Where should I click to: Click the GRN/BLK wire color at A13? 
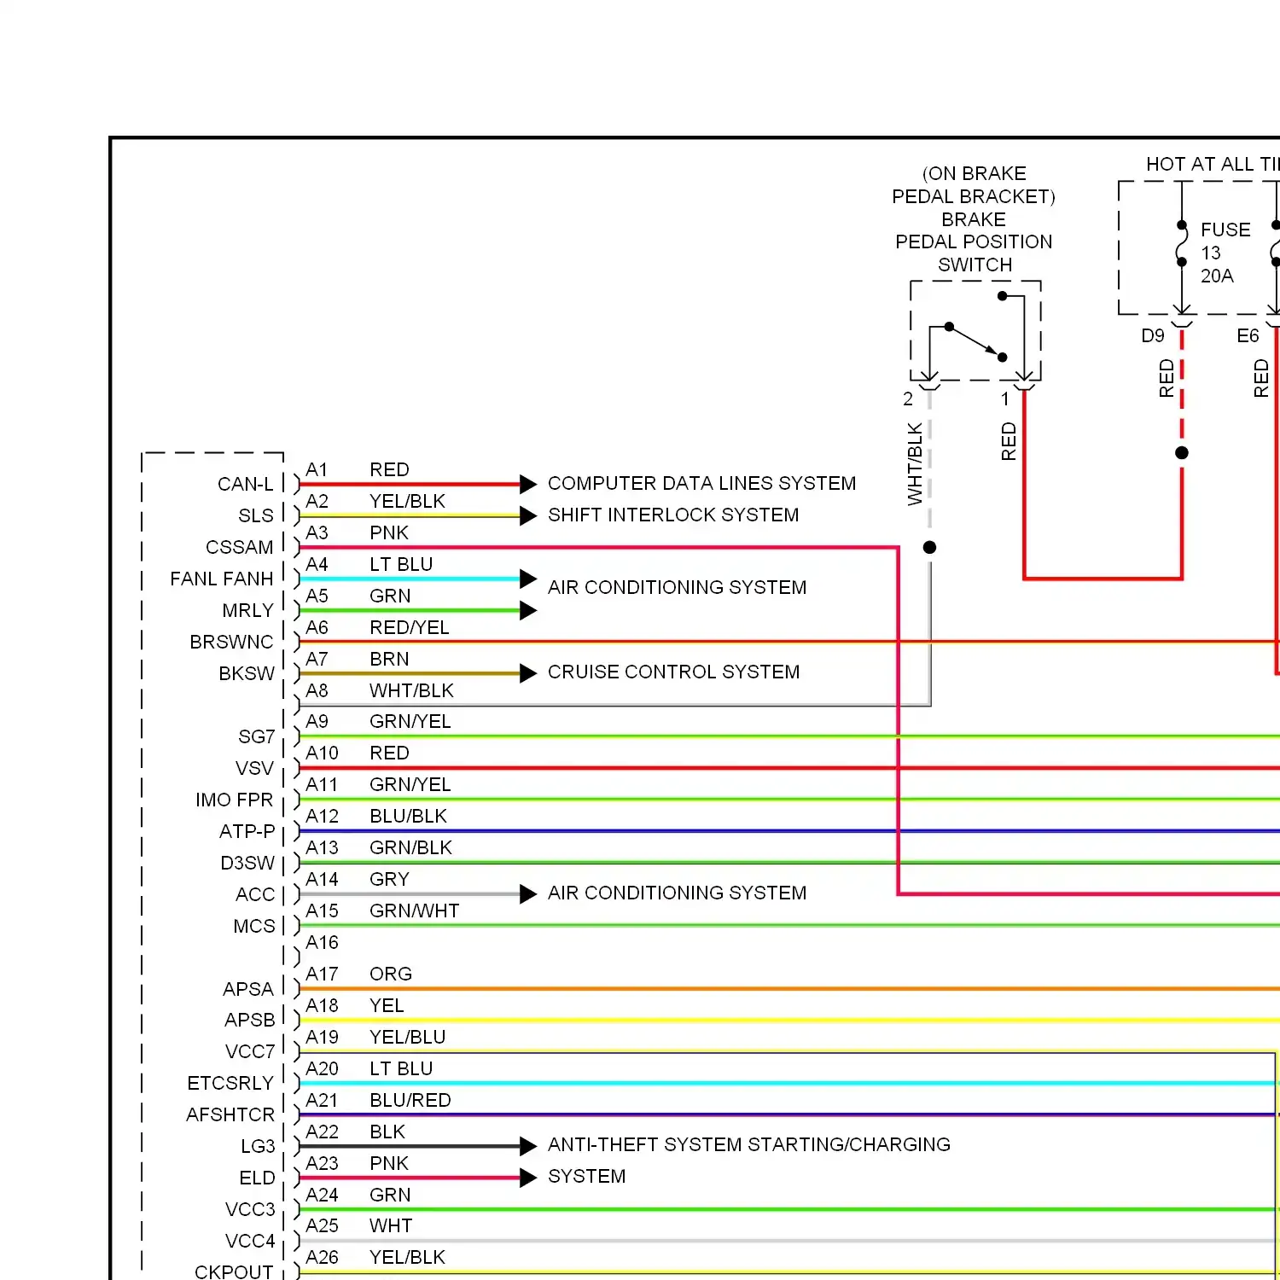click(410, 848)
